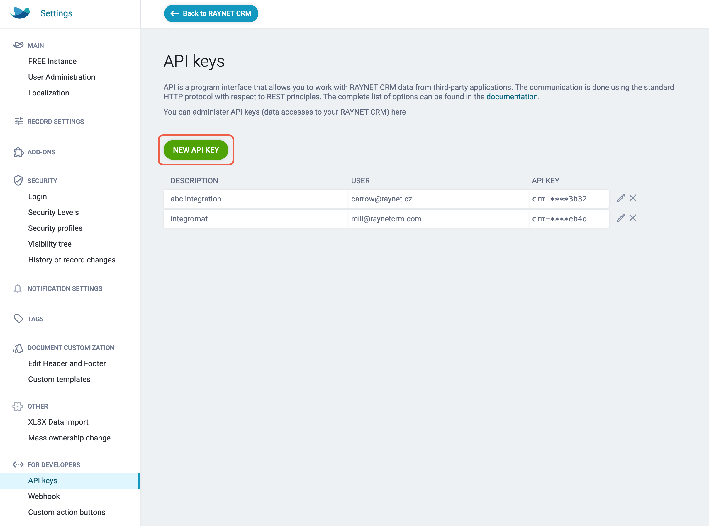Viewport: 709px width, 526px height.
Task: Click the integromat description cell
Action: point(256,219)
